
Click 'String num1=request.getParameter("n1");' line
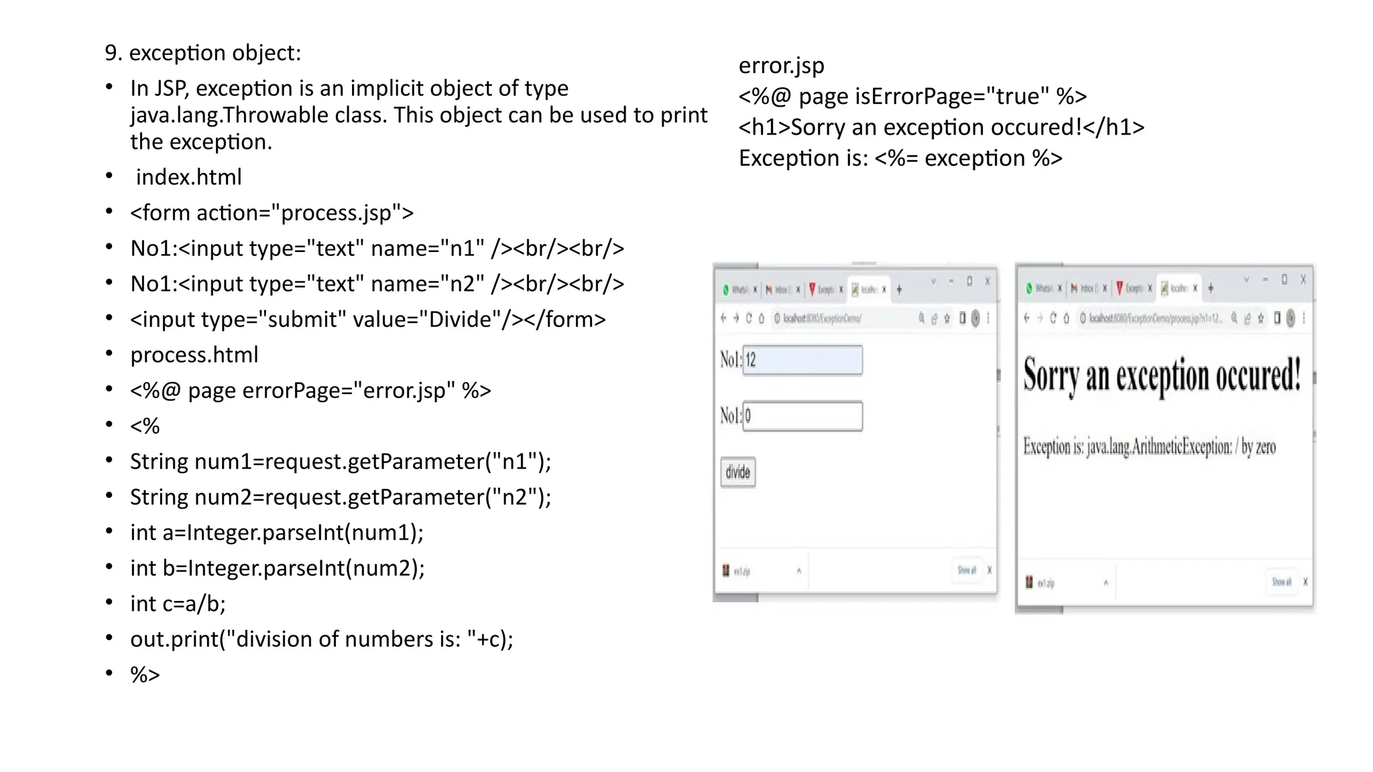(x=341, y=462)
